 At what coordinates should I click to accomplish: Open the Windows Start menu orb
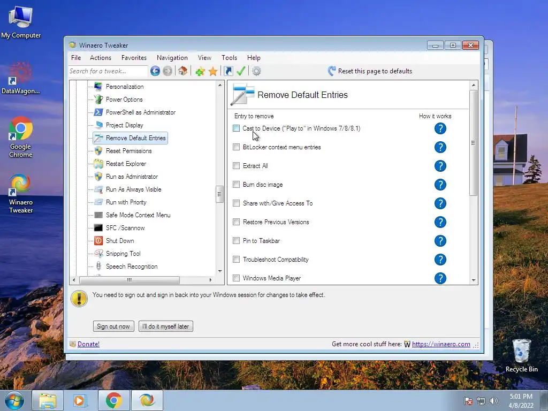(14, 400)
